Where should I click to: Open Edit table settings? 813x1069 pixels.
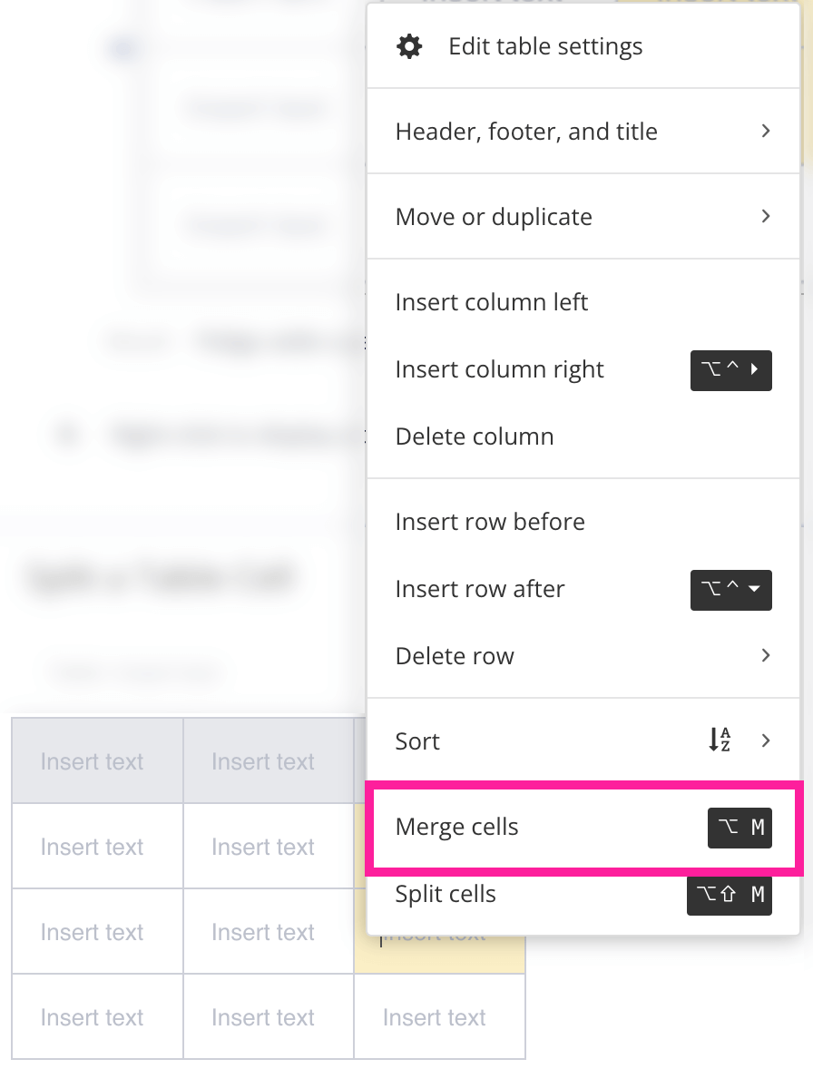[x=545, y=45]
